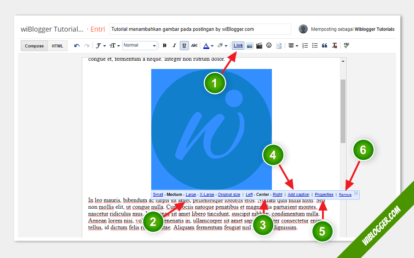Toggle bold formatting
Viewport: 414px width, 258px height.
165,46
